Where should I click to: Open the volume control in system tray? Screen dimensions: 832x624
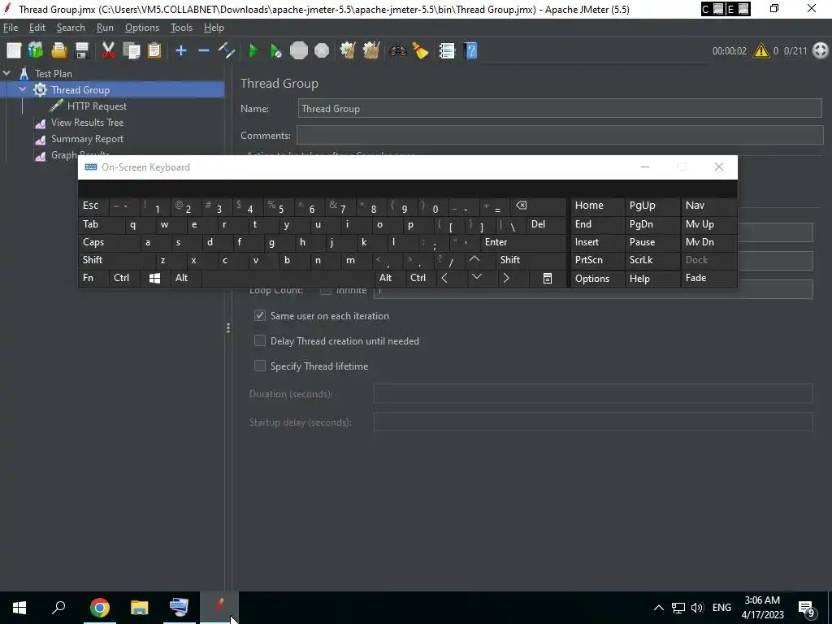coord(697,608)
